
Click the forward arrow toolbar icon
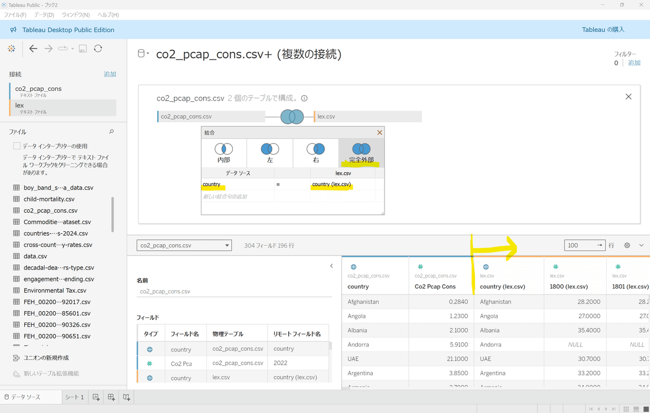[x=49, y=49]
